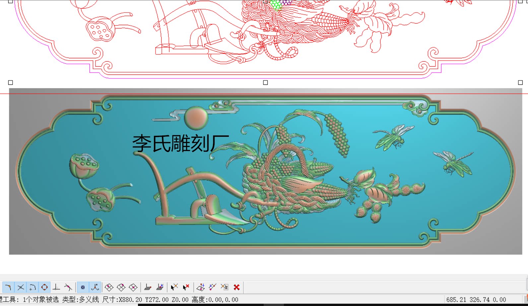Toggle the intersection snap icon with crossed lines

[x=21, y=287]
